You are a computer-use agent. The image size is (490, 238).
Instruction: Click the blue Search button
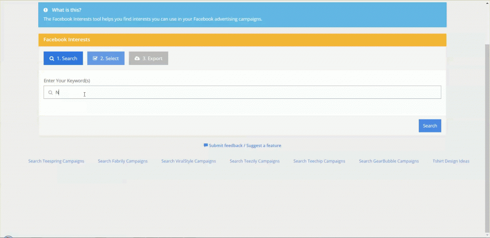tap(430, 126)
